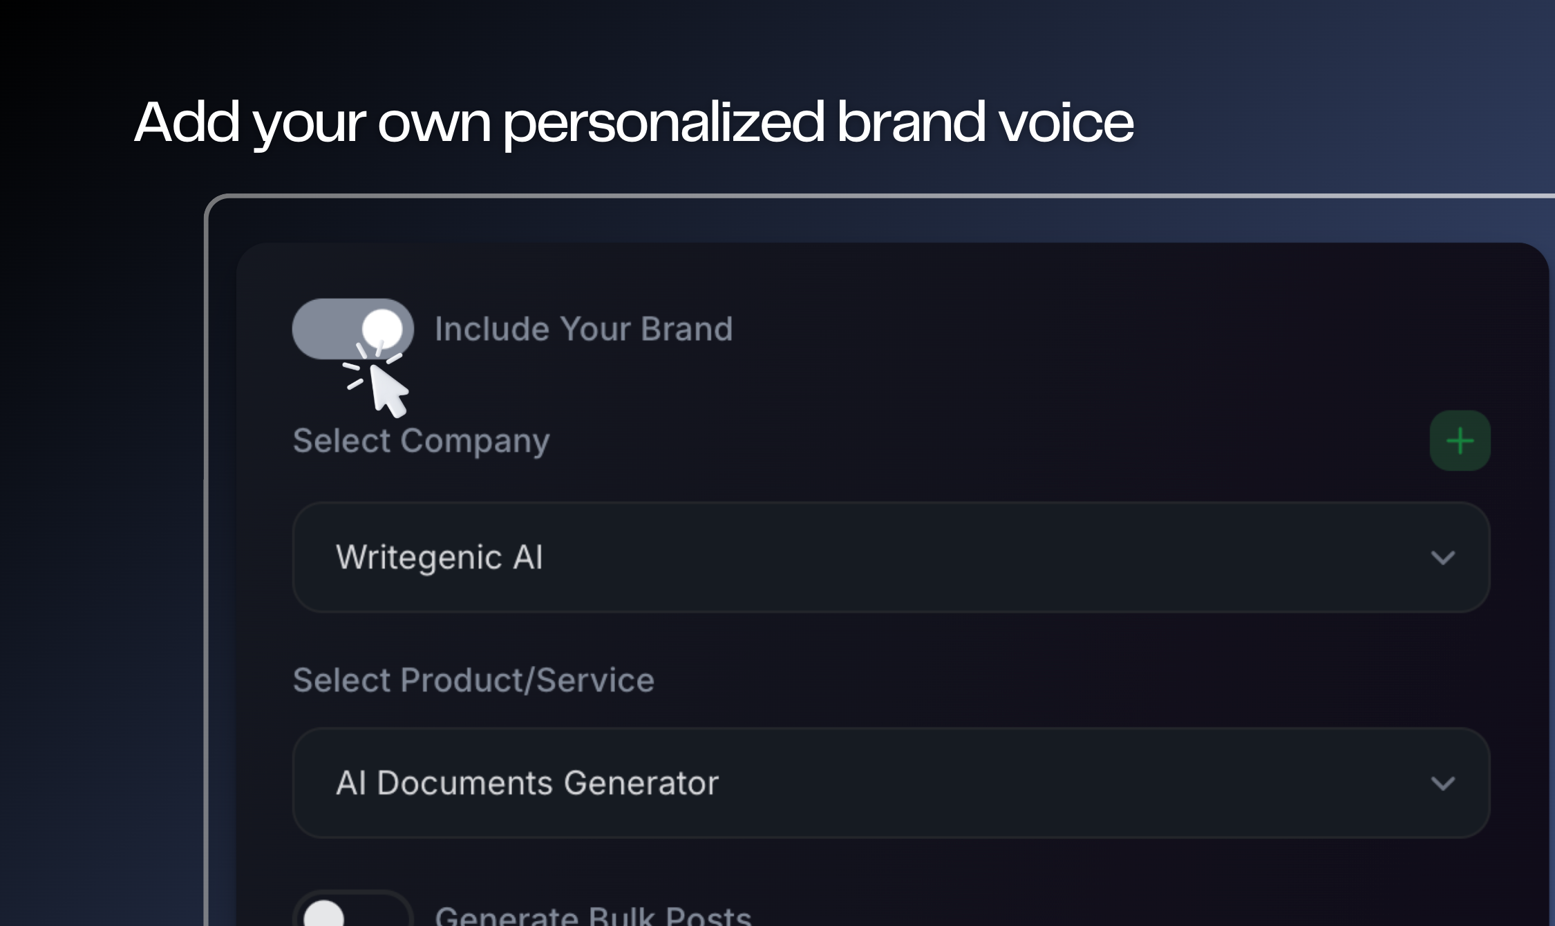Add a new company with the plus button

click(1460, 441)
